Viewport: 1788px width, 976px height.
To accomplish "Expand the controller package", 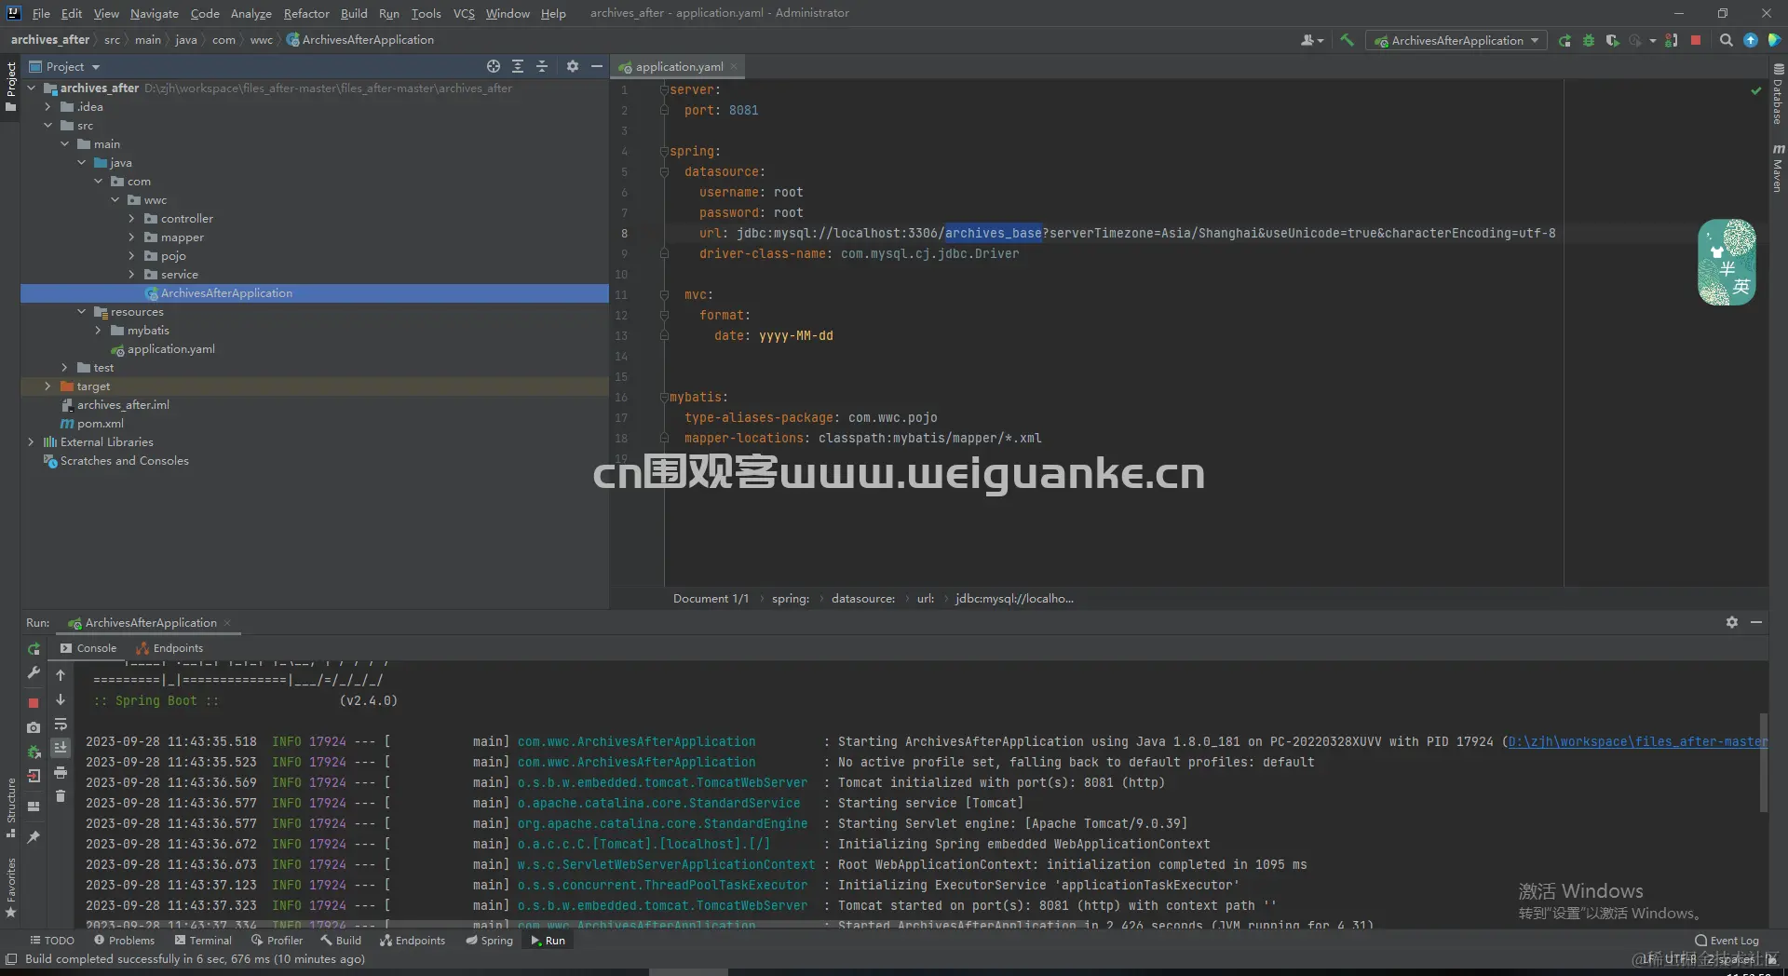I will click(x=131, y=219).
